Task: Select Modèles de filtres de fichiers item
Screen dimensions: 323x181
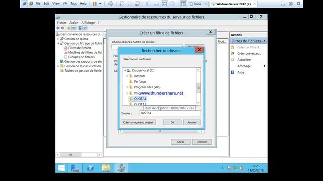Action: [x=85, y=52]
